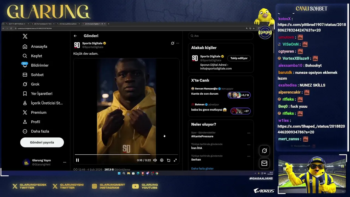Viewport: 350px width, 197px height.
Task: Open more options for İran İHA trend
Action: pos(249,145)
